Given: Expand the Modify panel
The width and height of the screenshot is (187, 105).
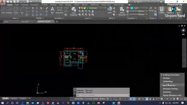Looking at the screenshot, I should coord(40,18).
